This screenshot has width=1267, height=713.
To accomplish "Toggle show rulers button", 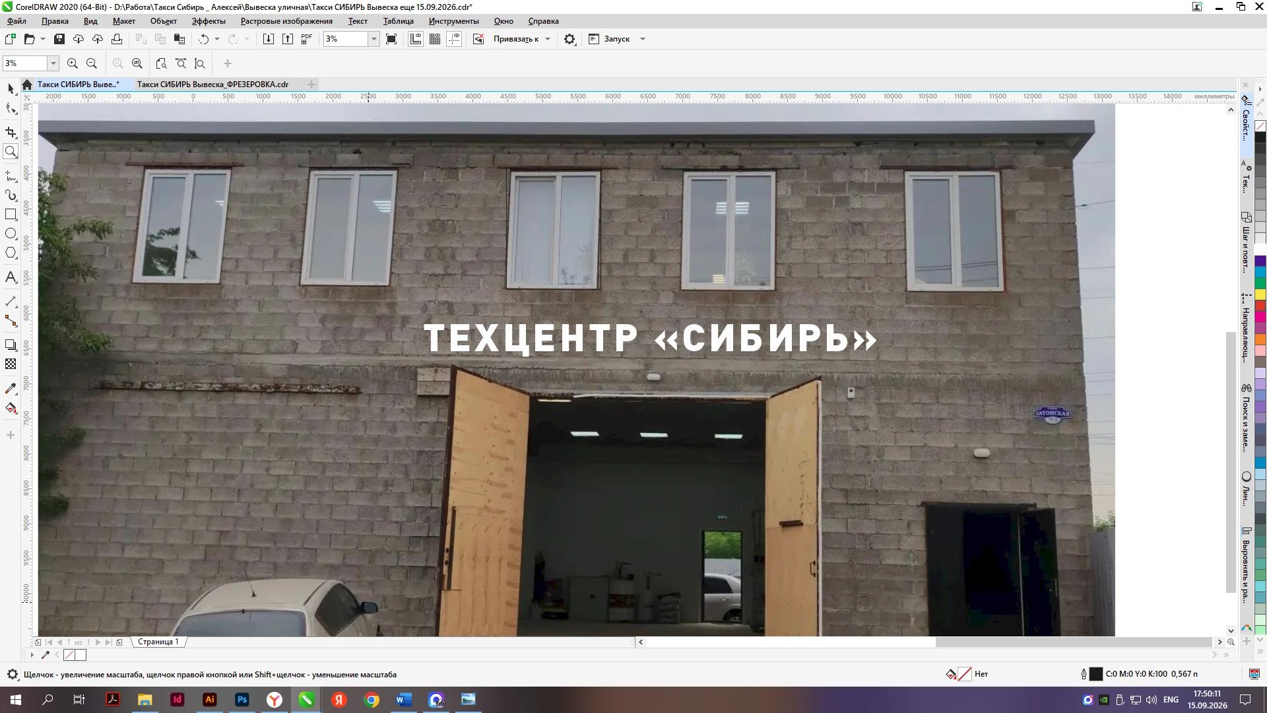I will tap(416, 39).
